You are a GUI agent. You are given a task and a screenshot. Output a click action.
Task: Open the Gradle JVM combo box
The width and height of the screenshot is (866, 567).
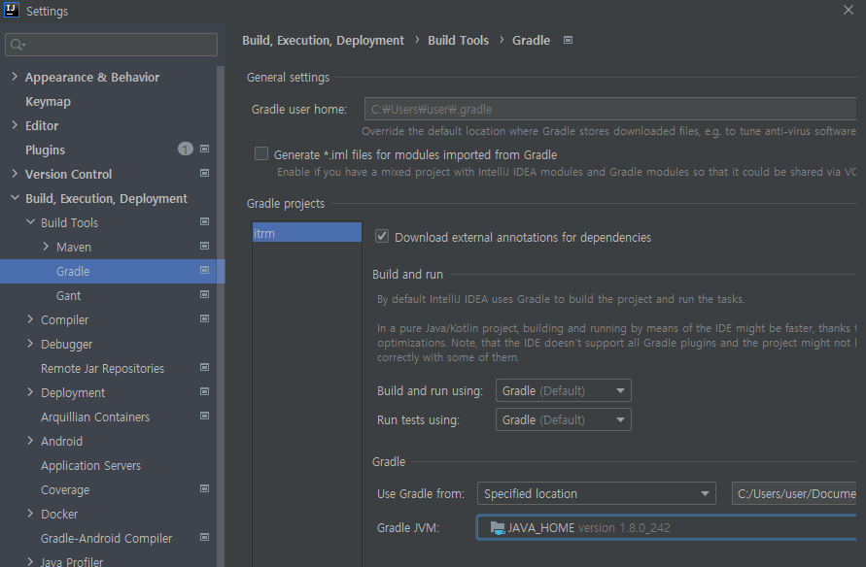(666, 528)
